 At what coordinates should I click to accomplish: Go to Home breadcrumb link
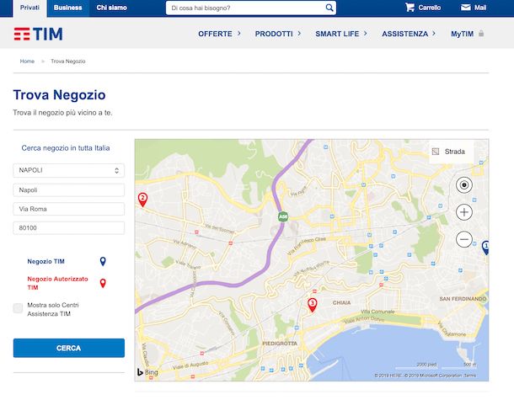(27, 61)
